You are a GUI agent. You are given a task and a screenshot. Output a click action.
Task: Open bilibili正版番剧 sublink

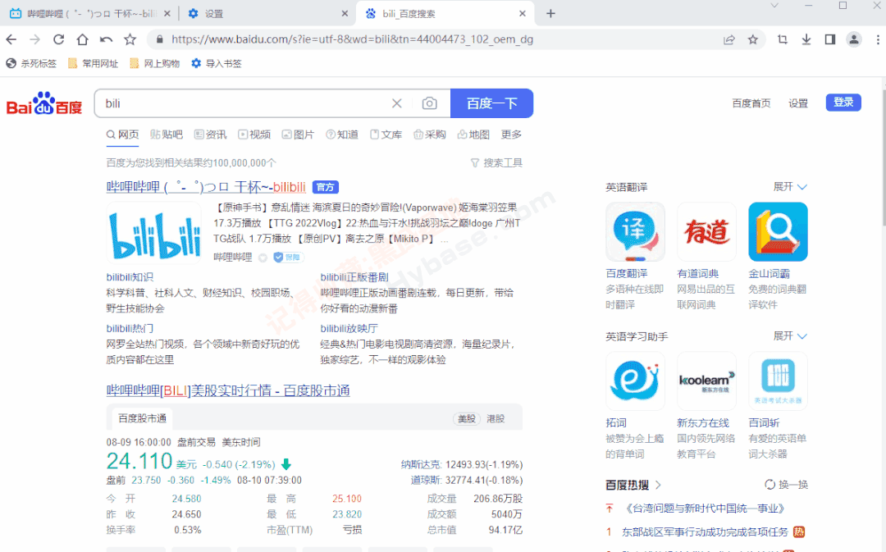pos(354,277)
